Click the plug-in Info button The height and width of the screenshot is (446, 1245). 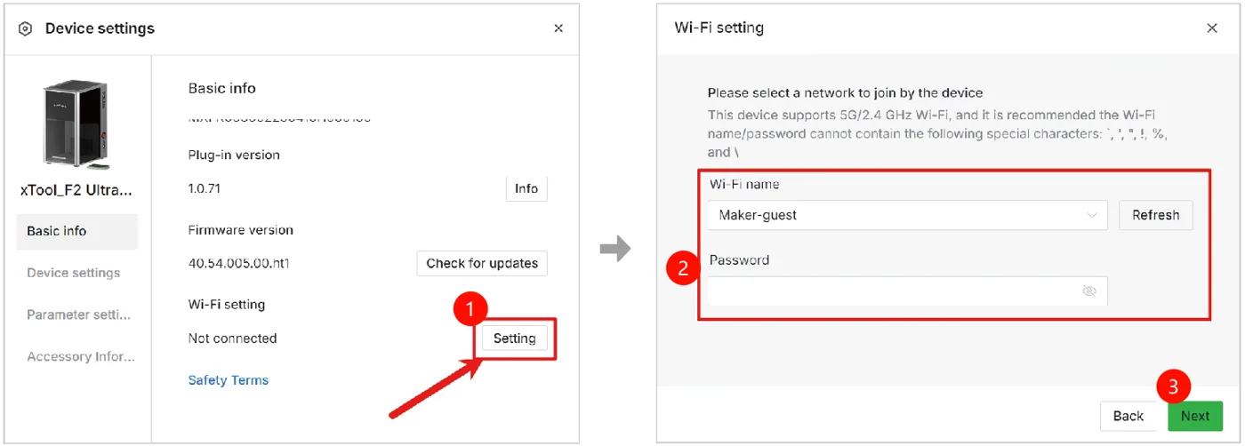(526, 188)
